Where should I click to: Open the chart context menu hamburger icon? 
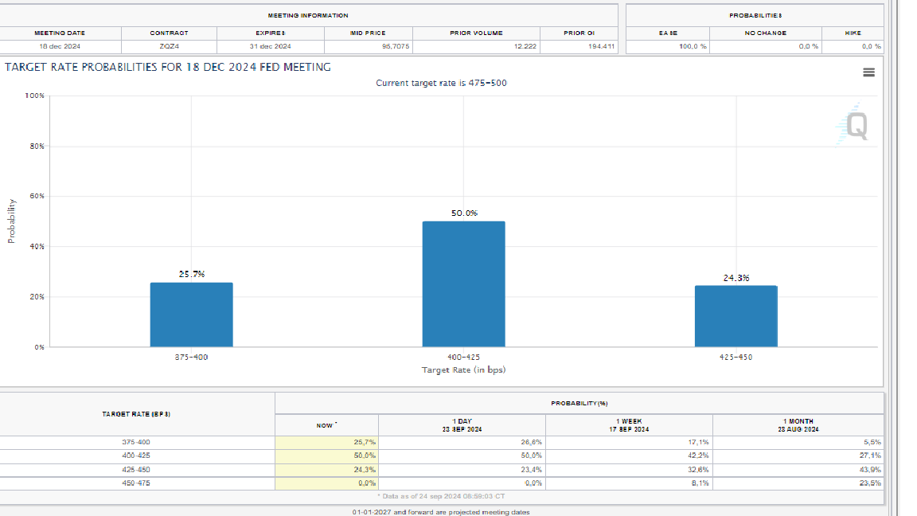point(868,72)
